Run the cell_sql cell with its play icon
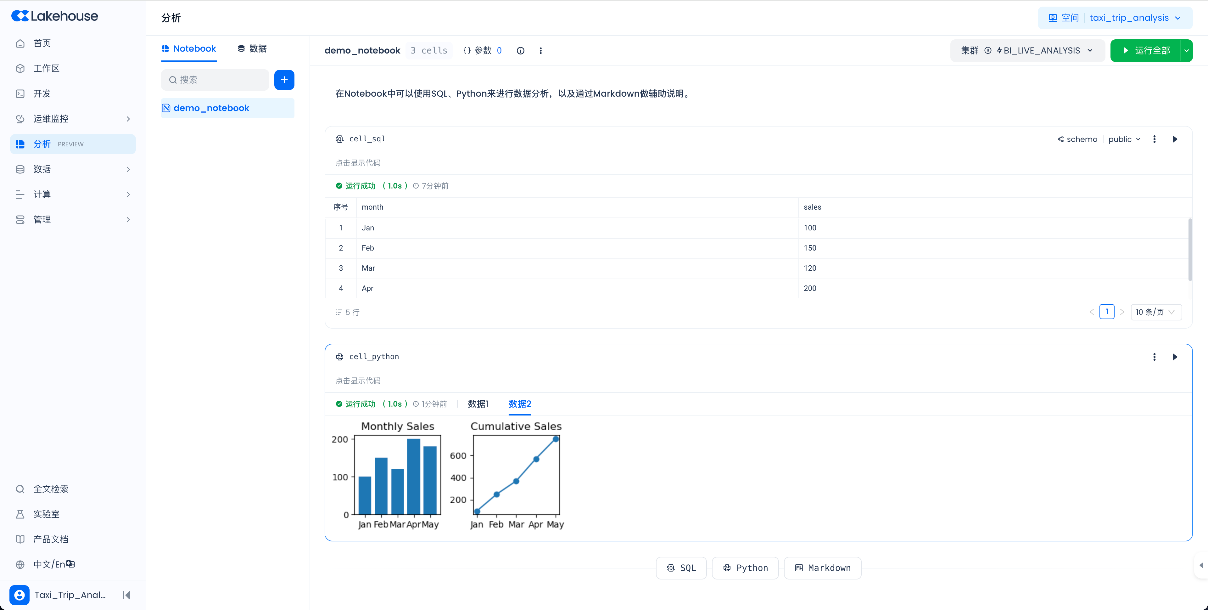This screenshot has height=610, width=1208. pyautogui.click(x=1175, y=139)
